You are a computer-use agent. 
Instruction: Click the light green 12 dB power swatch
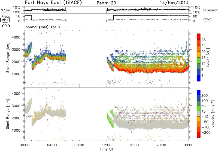tap(199, 61)
